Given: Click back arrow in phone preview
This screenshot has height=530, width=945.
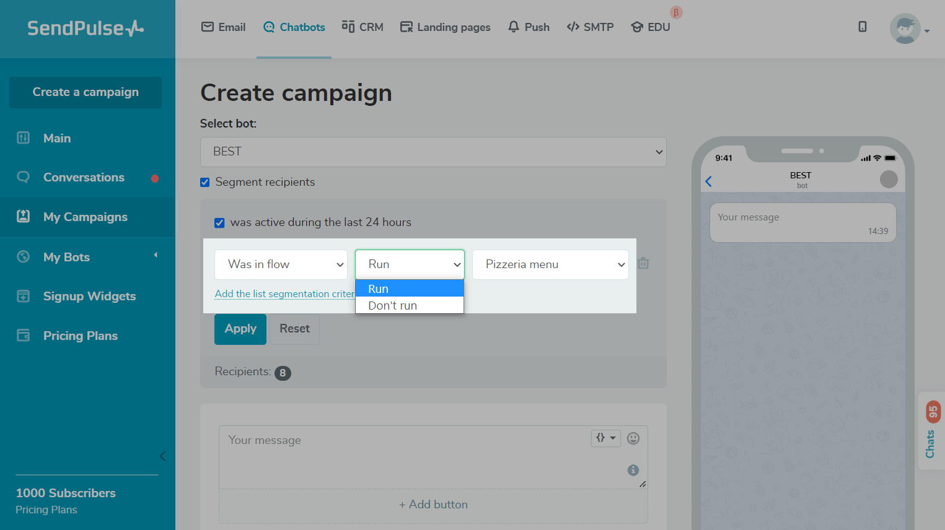Looking at the screenshot, I should [x=709, y=181].
